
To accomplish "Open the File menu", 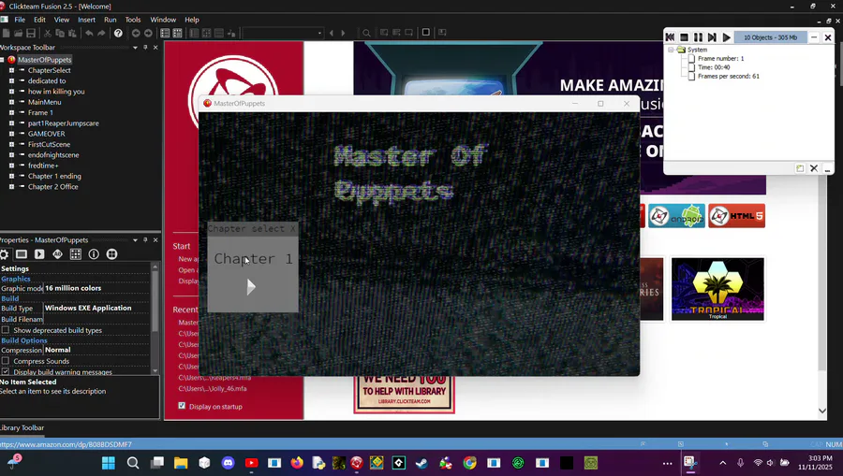I will tap(20, 20).
